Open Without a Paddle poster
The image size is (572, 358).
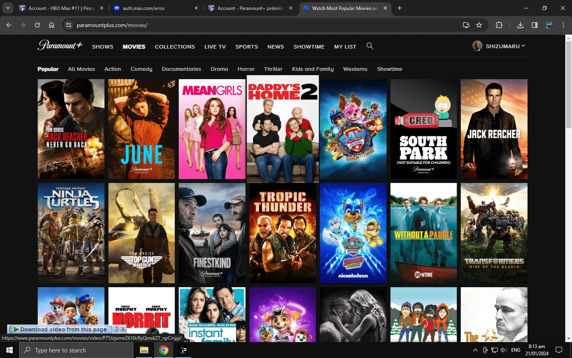pyautogui.click(x=423, y=233)
